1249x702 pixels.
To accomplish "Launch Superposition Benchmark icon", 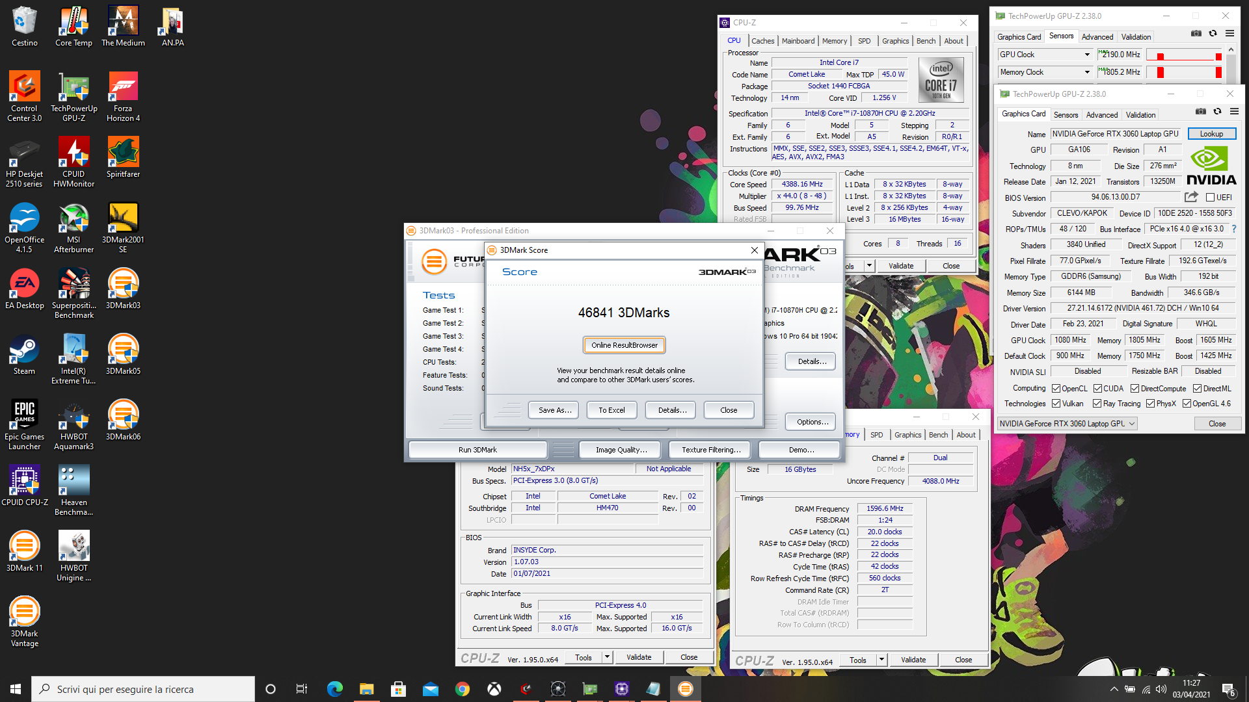I will [x=74, y=293].
